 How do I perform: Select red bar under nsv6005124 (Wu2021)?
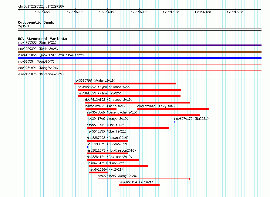click(x=139, y=185)
